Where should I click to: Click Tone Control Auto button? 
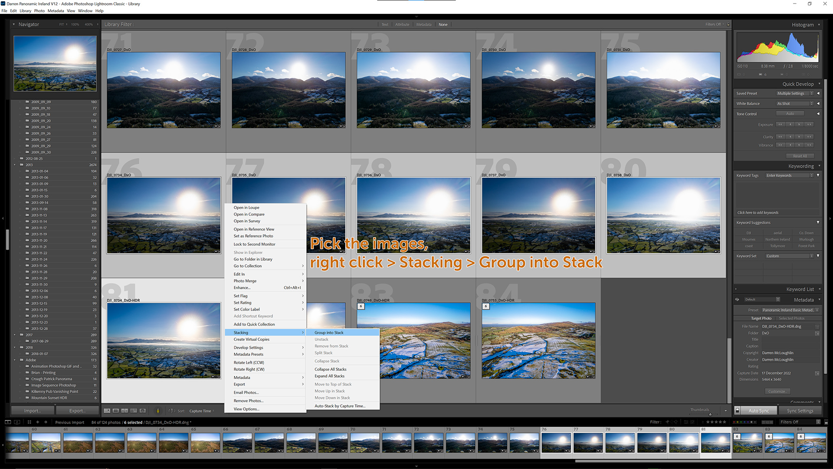tap(790, 114)
